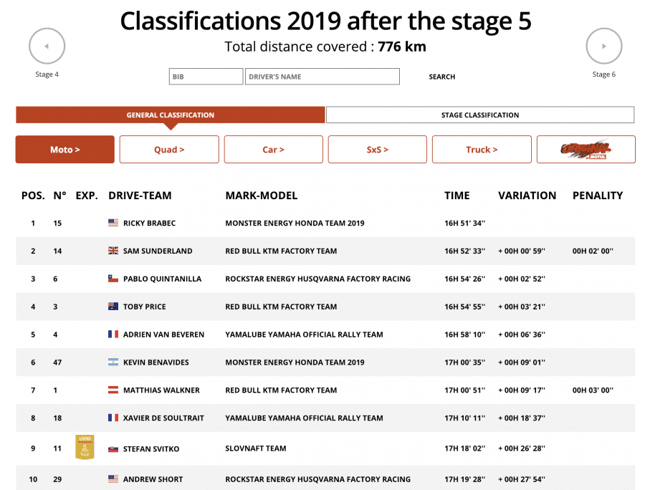Select the Truck category
Image resolution: width=645 pixels, height=490 pixels.
(x=482, y=150)
